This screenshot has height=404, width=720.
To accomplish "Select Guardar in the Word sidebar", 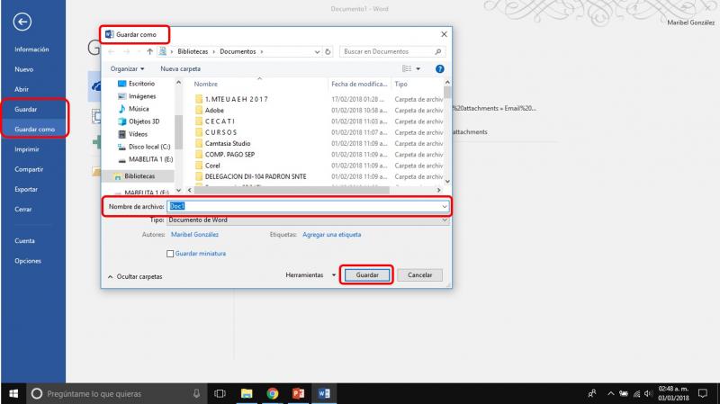I will pos(26,109).
